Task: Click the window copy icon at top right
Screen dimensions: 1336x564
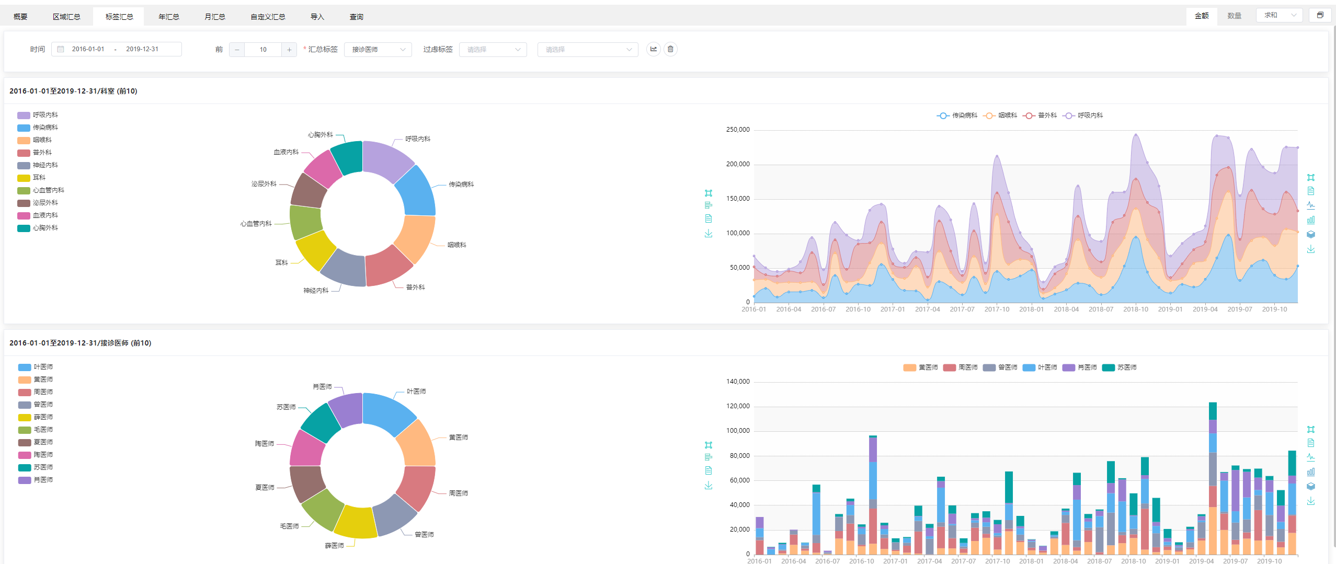Action: [x=1320, y=15]
